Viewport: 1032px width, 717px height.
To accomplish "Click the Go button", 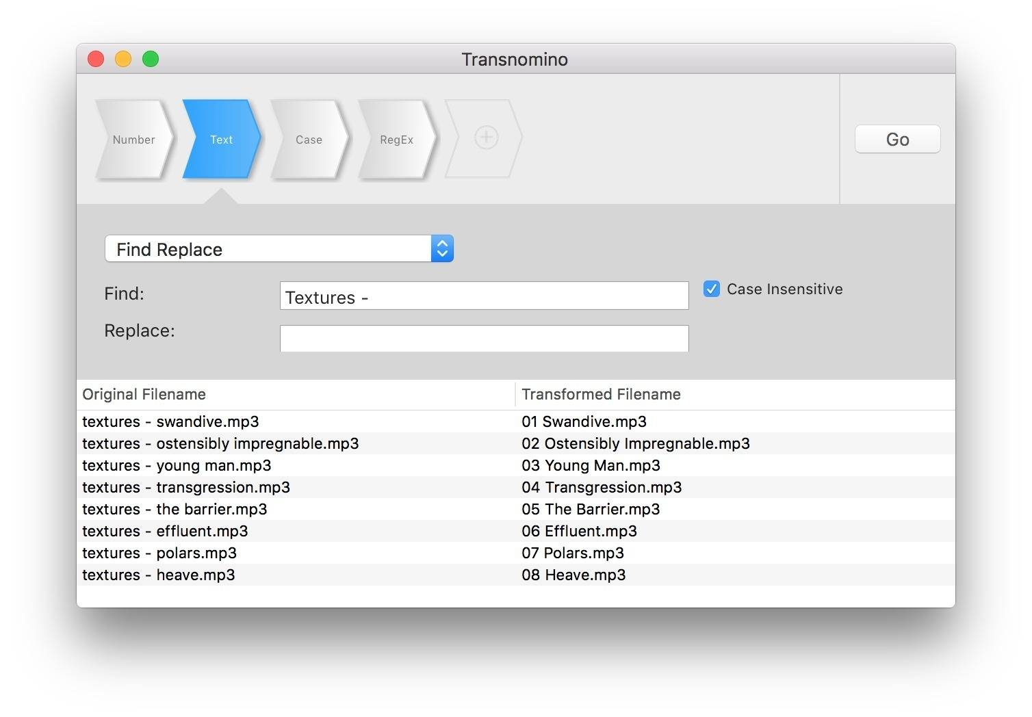I will coord(897,140).
